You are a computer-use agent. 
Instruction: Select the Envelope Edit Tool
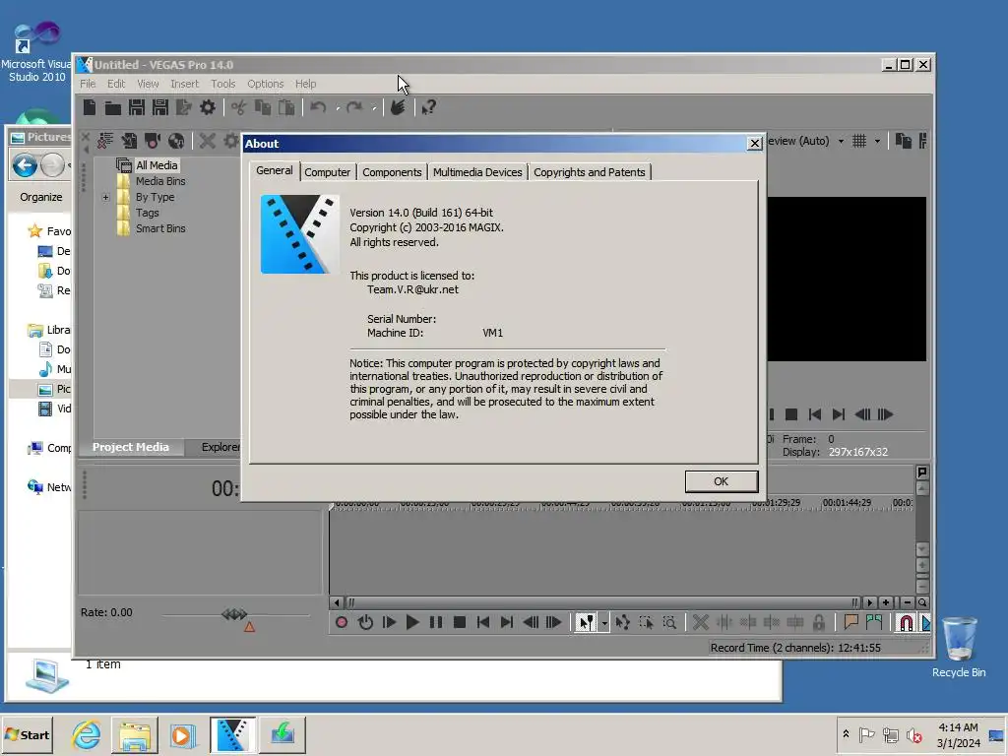click(622, 622)
